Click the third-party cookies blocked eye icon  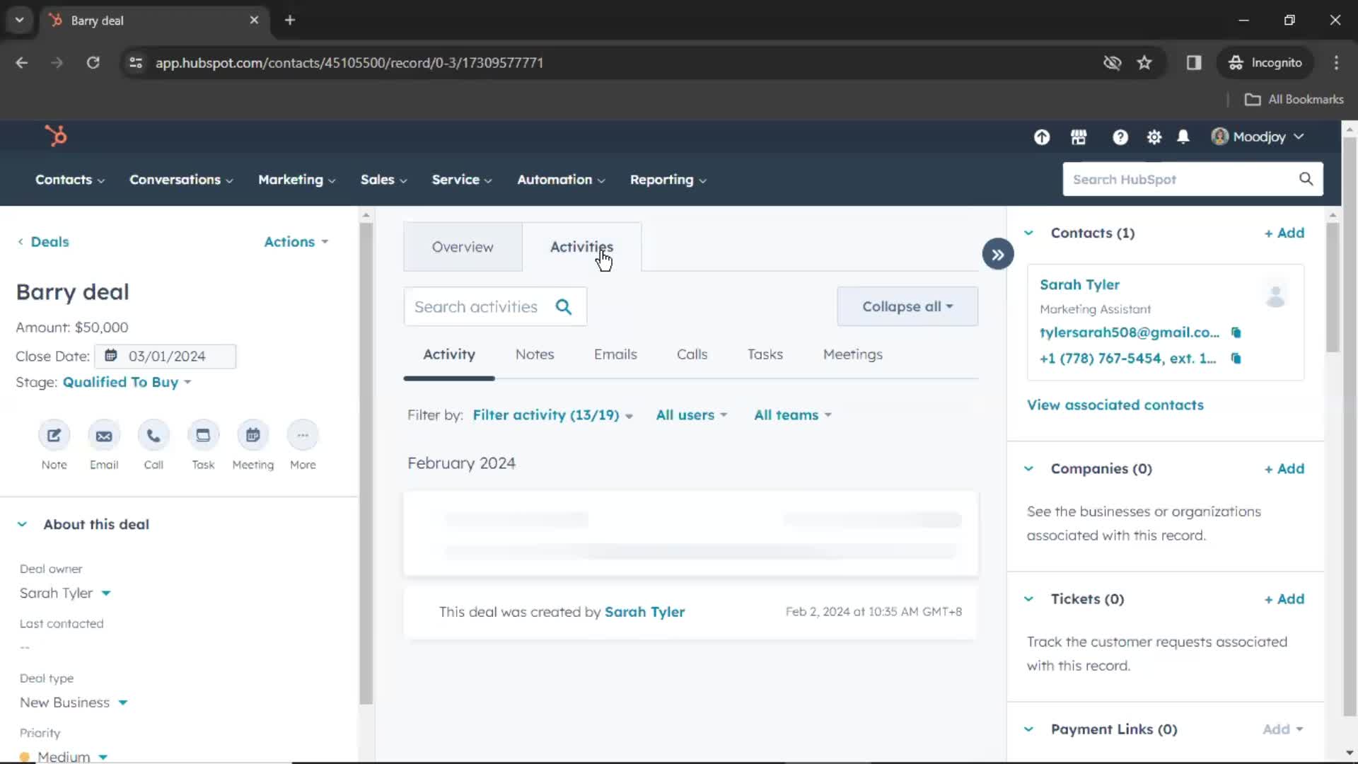1113,63
